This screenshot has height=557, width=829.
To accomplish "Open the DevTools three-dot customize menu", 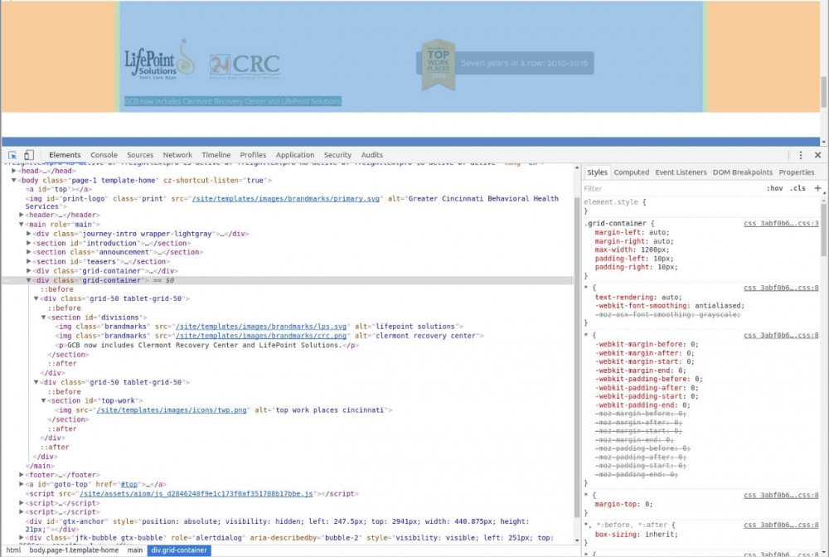I will (x=800, y=155).
